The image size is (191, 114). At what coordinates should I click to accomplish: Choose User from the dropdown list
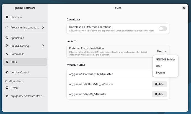(x=166, y=66)
